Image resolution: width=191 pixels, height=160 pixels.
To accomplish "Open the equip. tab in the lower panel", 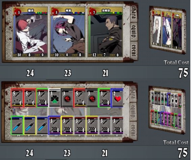I will click(x=133, y=111).
